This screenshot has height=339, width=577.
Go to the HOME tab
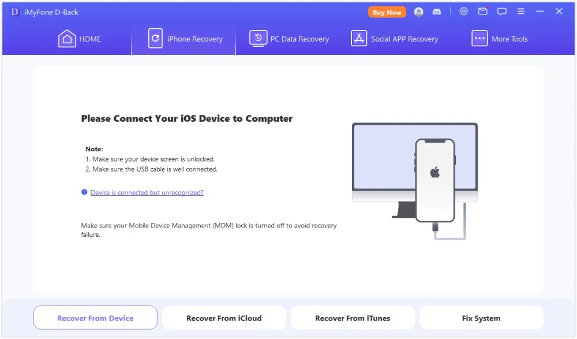coord(80,39)
